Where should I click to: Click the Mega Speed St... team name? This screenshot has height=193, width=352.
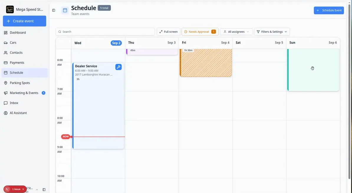[x=29, y=9]
